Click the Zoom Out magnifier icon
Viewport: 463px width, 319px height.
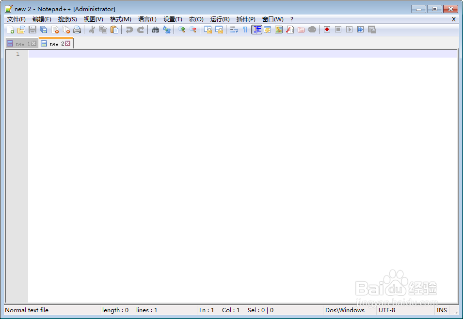[x=193, y=30]
